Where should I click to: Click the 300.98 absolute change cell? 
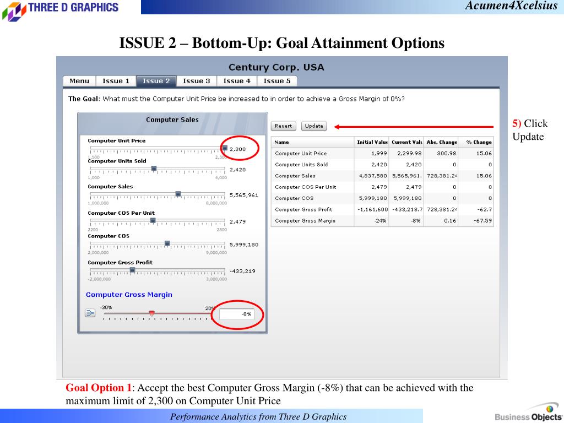(x=441, y=153)
